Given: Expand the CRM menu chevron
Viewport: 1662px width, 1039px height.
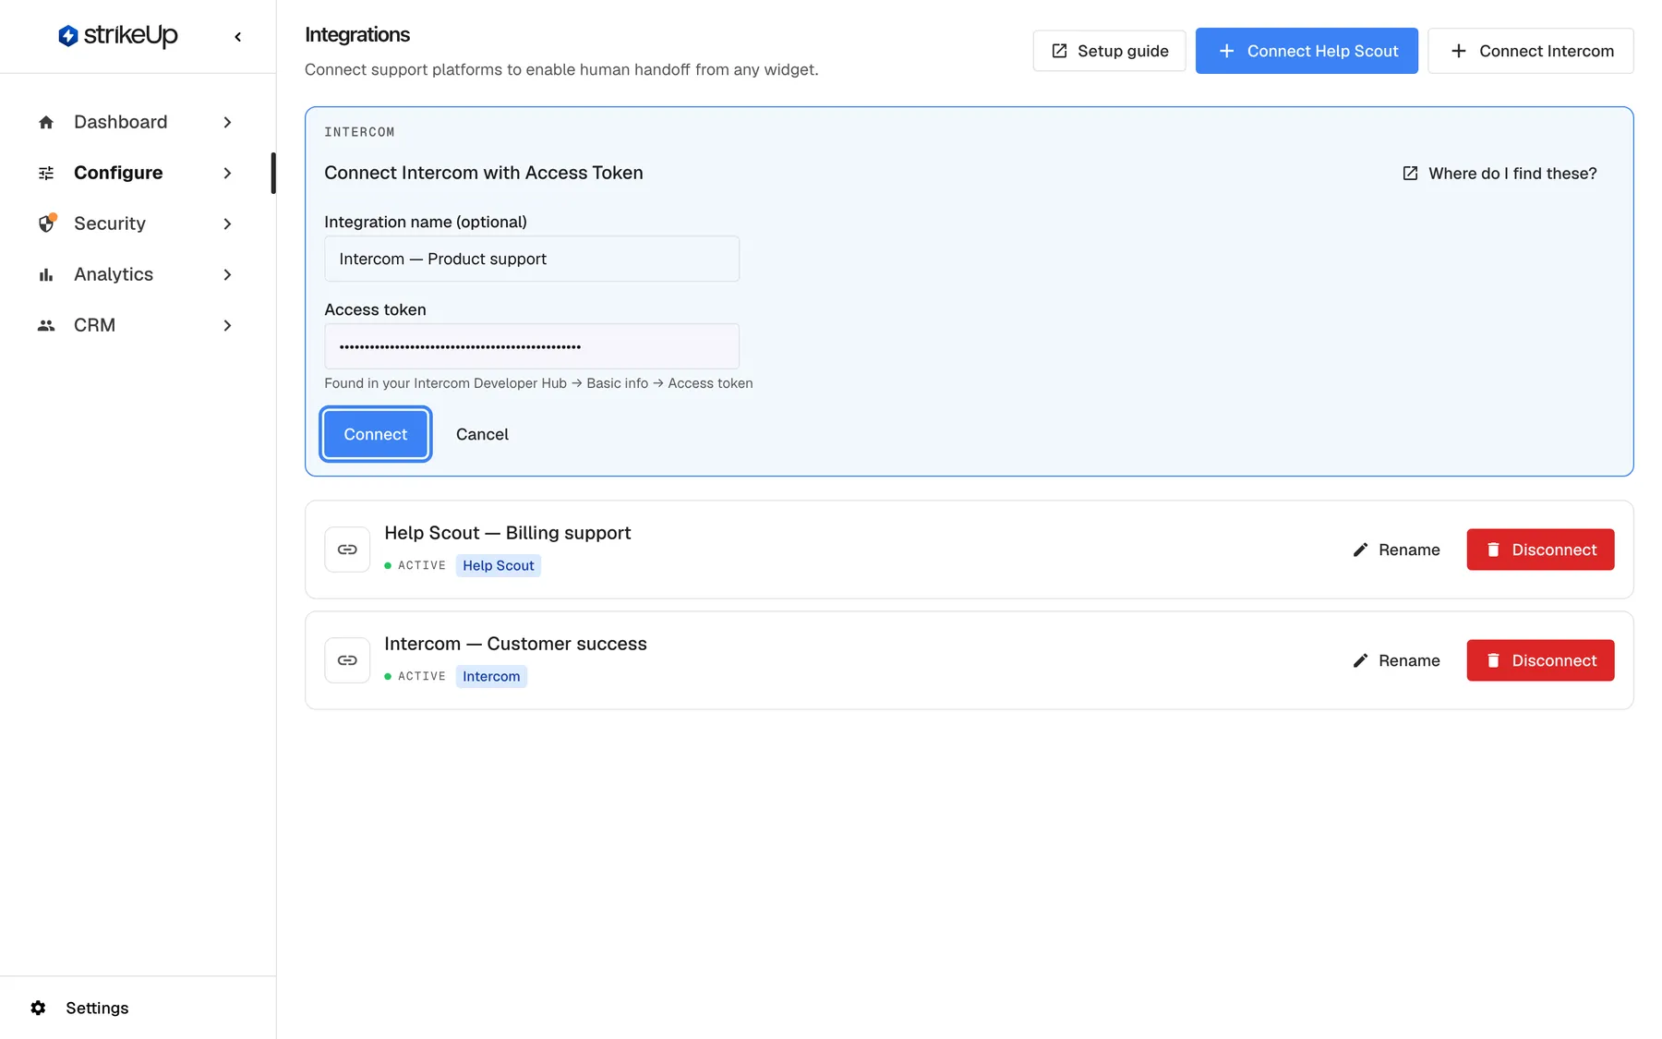Looking at the screenshot, I should (x=227, y=325).
